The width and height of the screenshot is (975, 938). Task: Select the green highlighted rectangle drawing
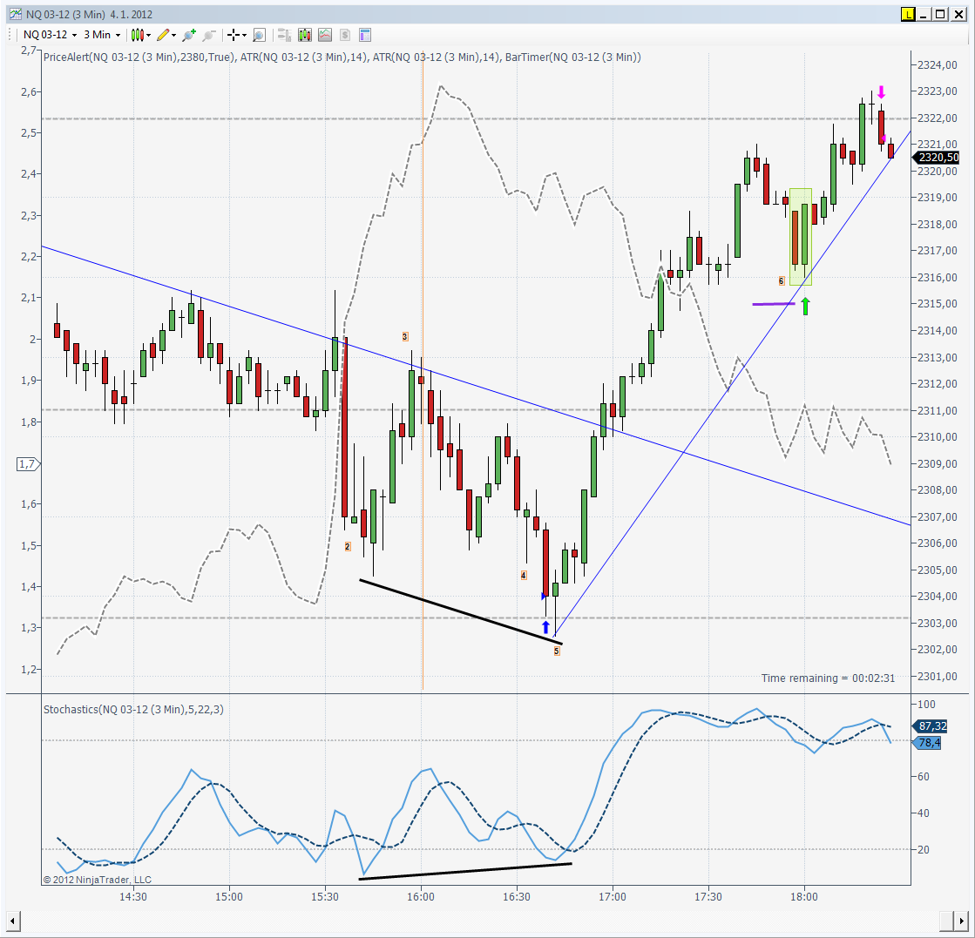tap(801, 237)
